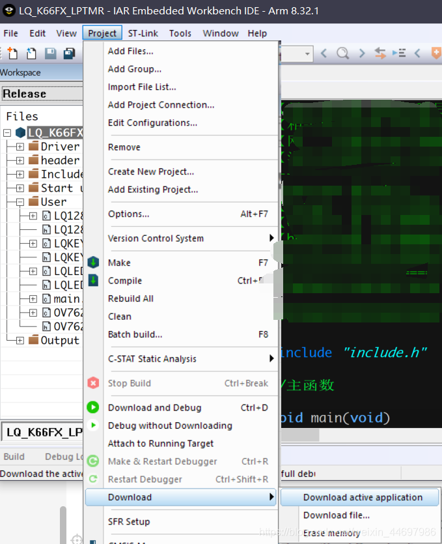This screenshot has width=442, height=544.
Task: Choose Add Group... menu entry
Action: click(x=182, y=69)
